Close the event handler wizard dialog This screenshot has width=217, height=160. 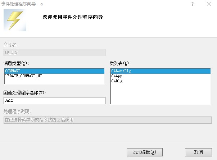(x=209, y=4)
